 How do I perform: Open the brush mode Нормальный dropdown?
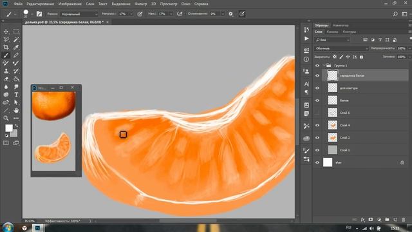pos(79,14)
